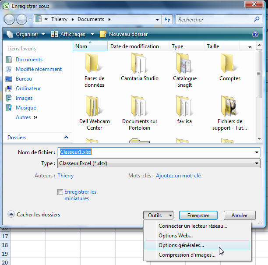Sort by Taille column header
The height and width of the screenshot is (265, 268).
(x=221, y=46)
